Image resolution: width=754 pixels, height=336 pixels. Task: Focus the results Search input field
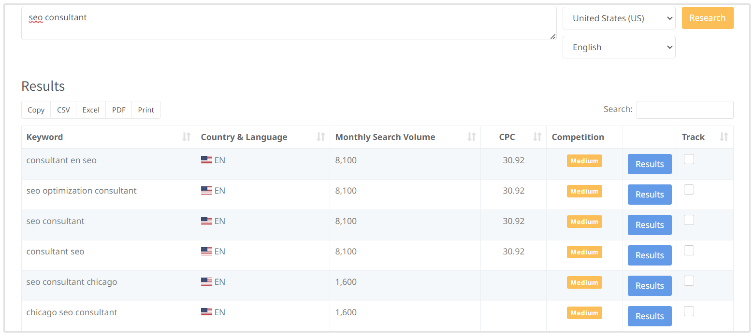[x=684, y=110]
